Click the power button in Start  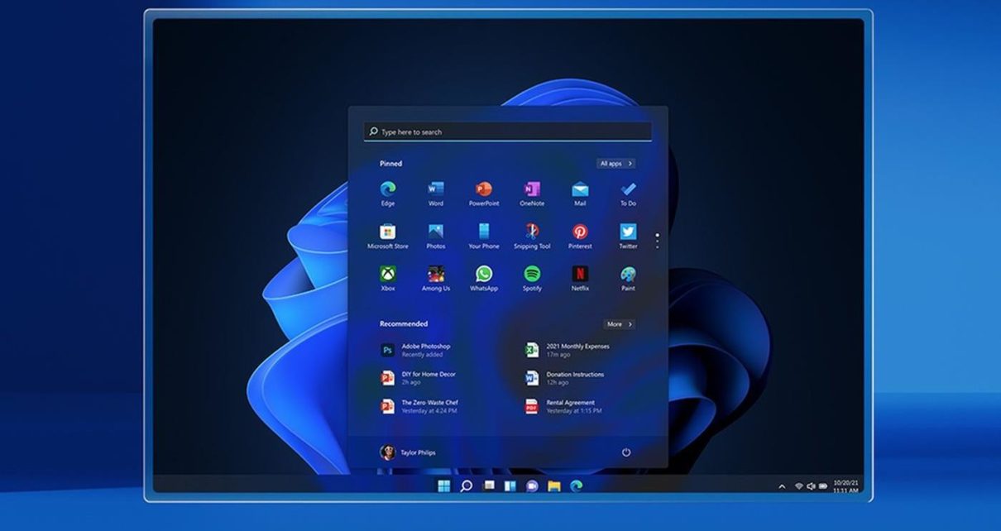[x=626, y=452]
